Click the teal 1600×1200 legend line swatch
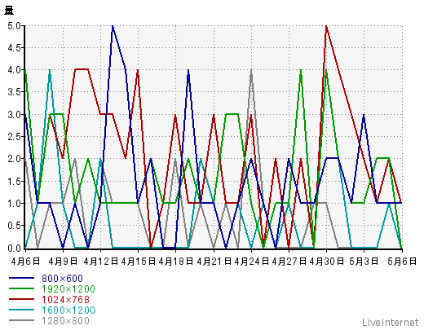 pyautogui.click(x=22, y=310)
